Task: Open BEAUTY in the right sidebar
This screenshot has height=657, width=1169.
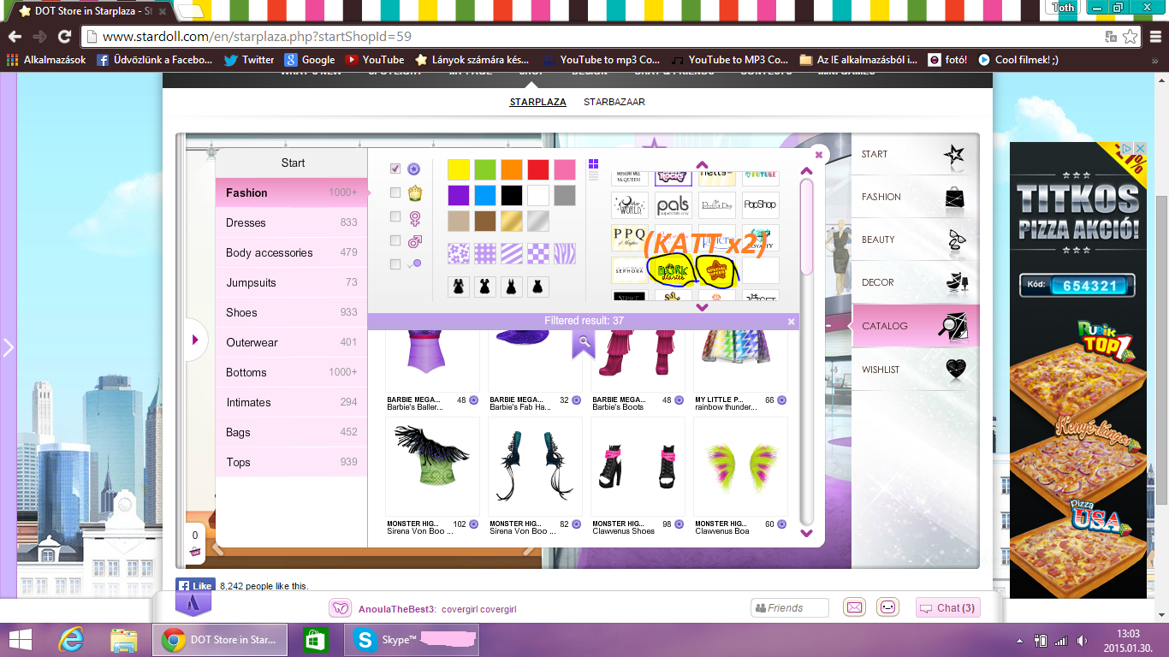Action: [x=916, y=240]
